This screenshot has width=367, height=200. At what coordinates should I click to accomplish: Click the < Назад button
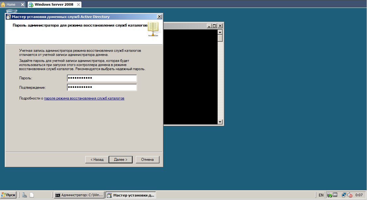[x=97, y=160]
